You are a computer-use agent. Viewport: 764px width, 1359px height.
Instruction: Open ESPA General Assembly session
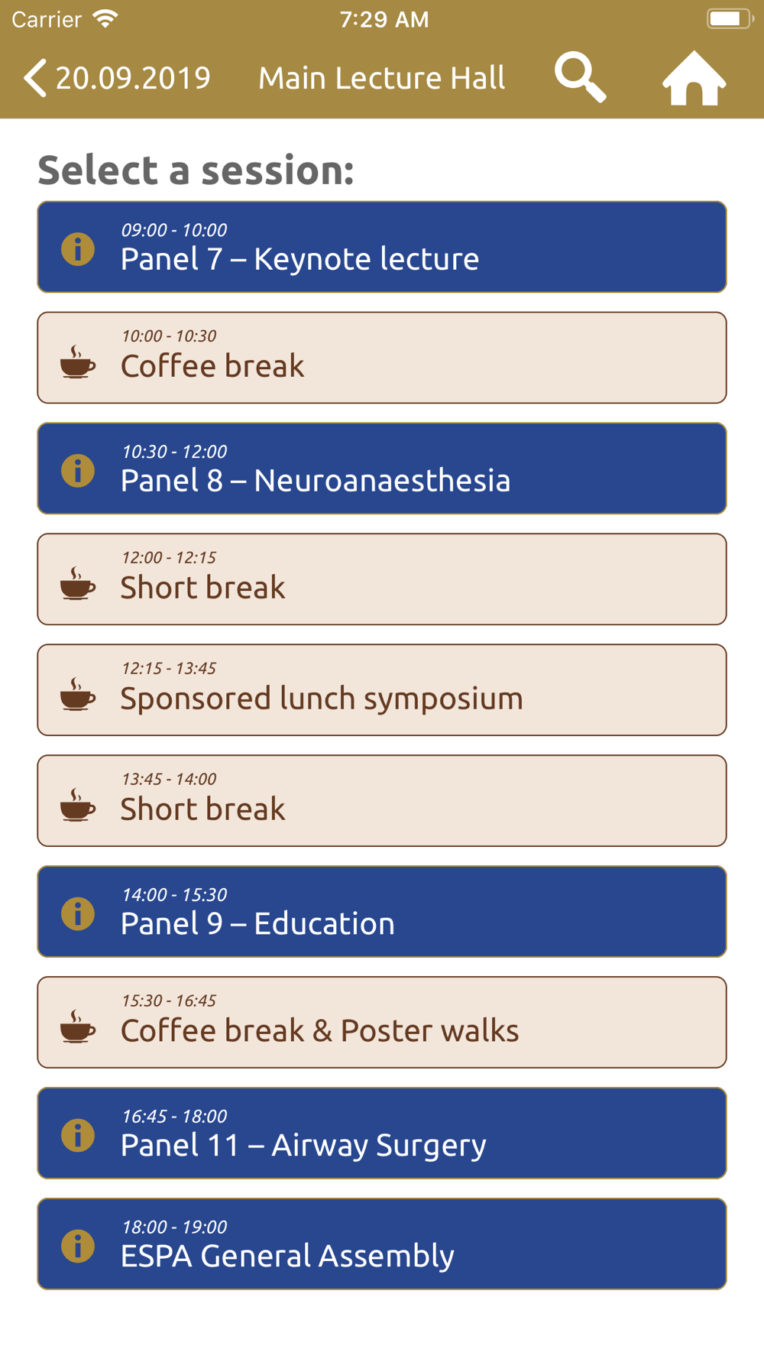[382, 1244]
